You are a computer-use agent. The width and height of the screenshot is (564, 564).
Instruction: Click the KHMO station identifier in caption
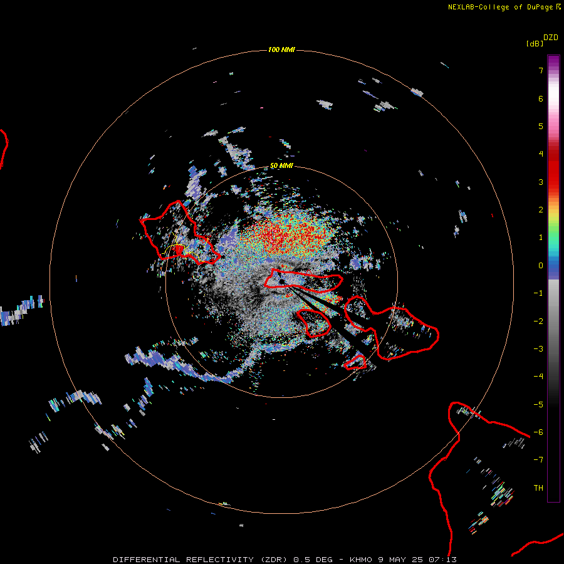(x=361, y=560)
